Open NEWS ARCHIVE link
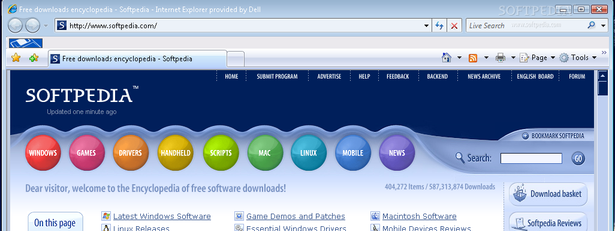The image size is (615, 231). pos(484,77)
